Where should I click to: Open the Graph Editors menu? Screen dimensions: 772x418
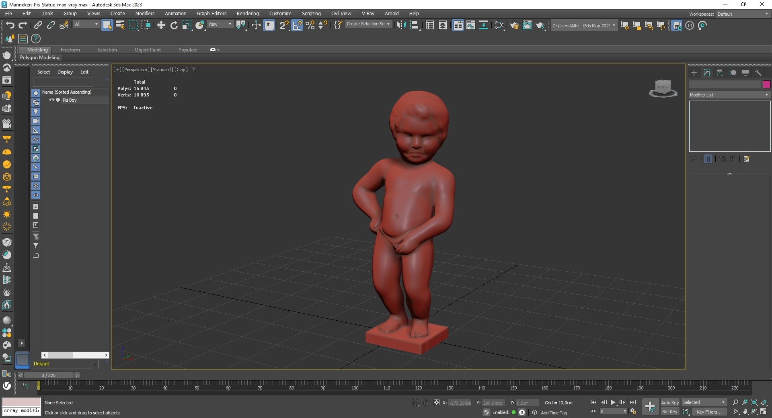[x=211, y=14]
